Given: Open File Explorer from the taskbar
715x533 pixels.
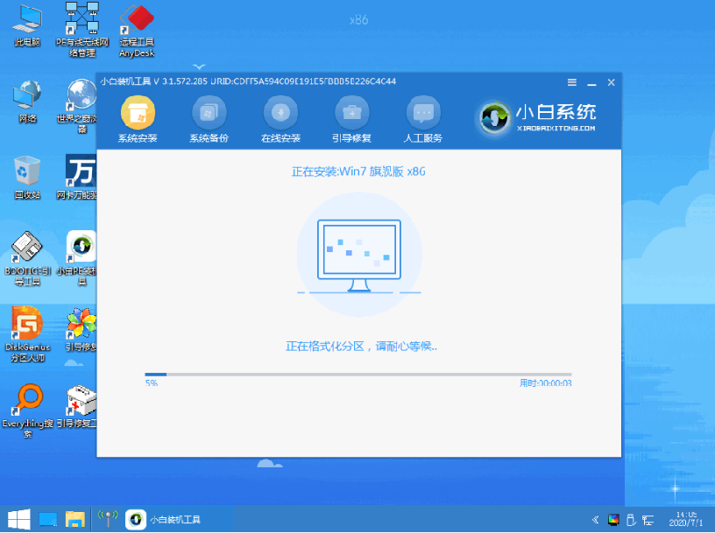Looking at the screenshot, I should 75,519.
